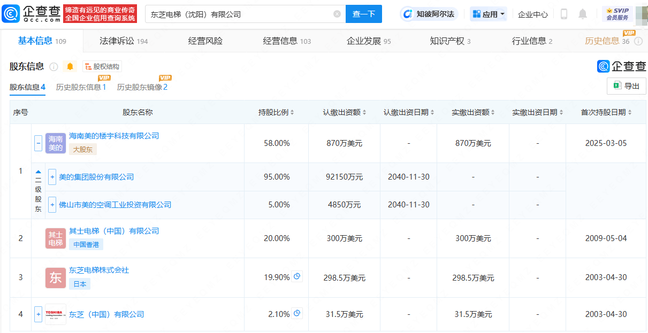The image size is (648, 333).
Task: Collapse the 海南美的楼宇科技 shareholder row
Action: coord(38,143)
